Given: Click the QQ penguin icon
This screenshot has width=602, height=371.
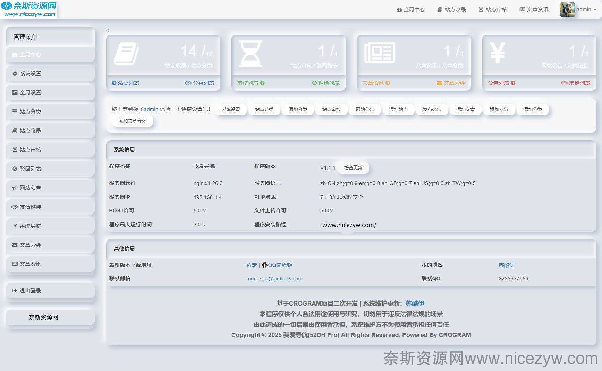Looking at the screenshot, I should (x=264, y=265).
